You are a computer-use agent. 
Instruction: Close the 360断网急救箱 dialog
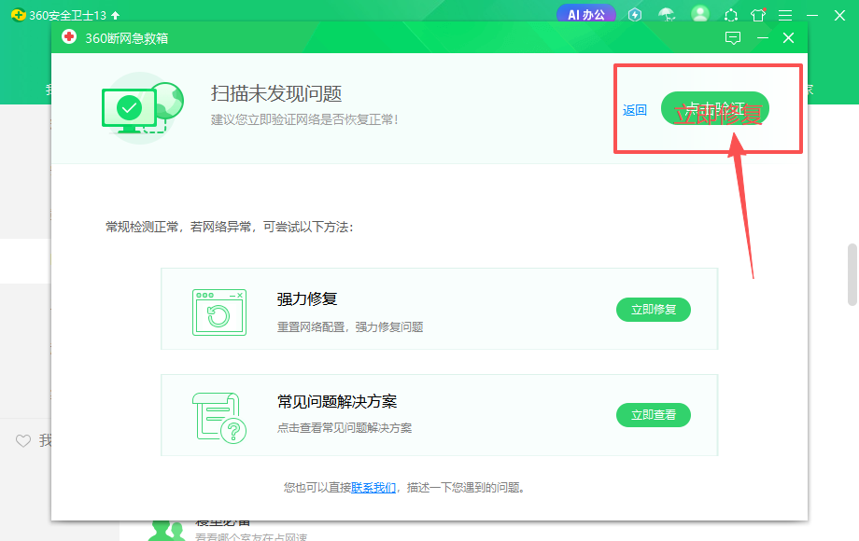(x=789, y=38)
